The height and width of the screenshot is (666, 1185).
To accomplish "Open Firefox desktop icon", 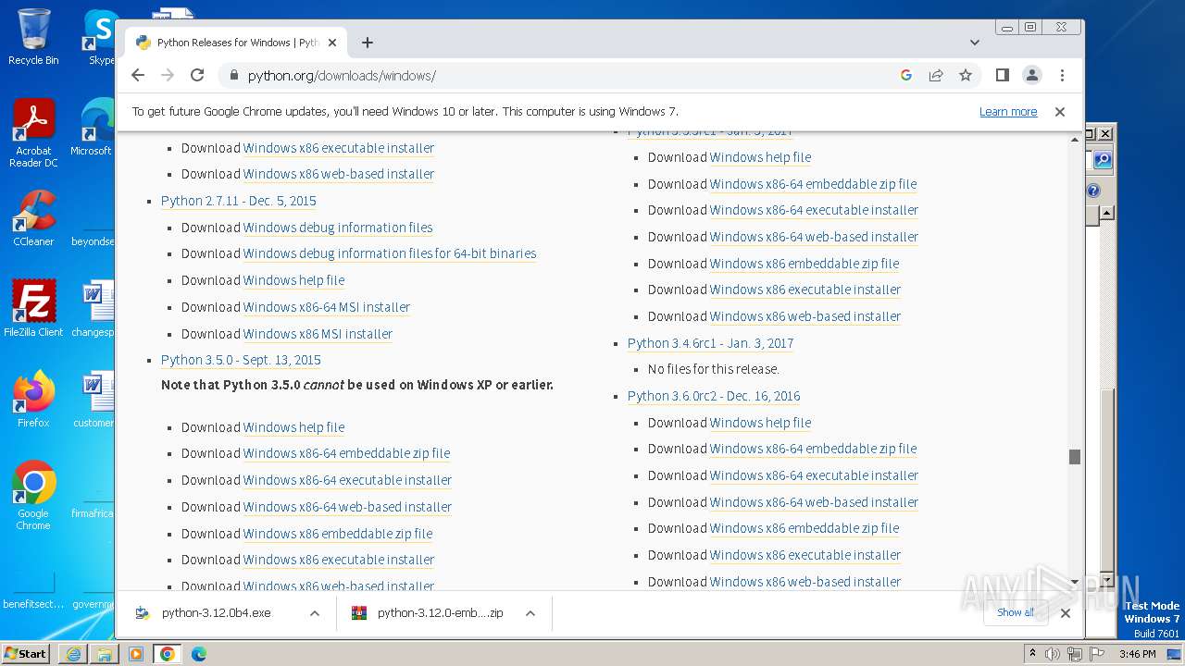I will [33, 400].
